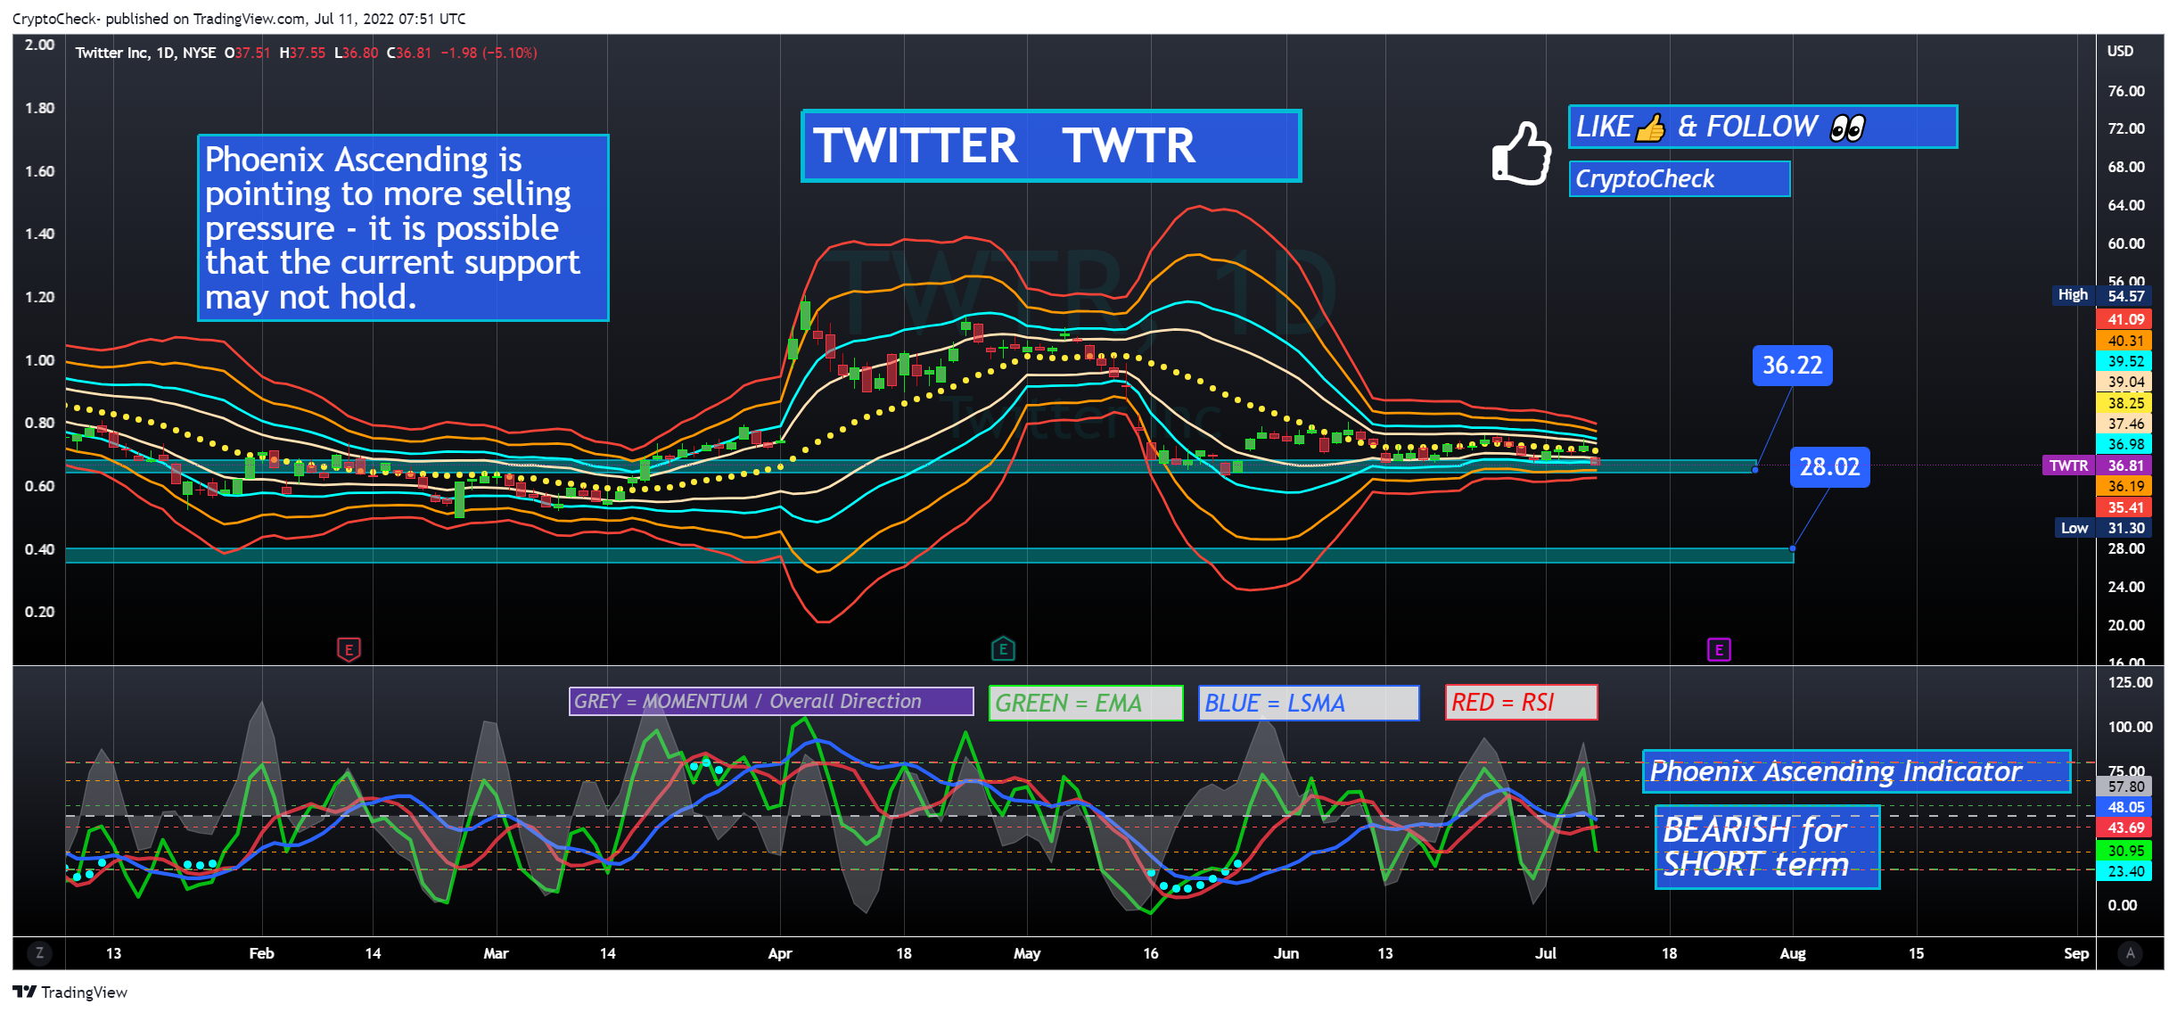
Task: Click the lower teal support zone at 28.02
Action: pos(929,556)
